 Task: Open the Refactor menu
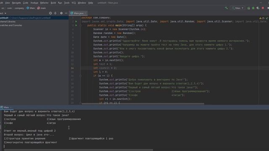pos(45,3)
